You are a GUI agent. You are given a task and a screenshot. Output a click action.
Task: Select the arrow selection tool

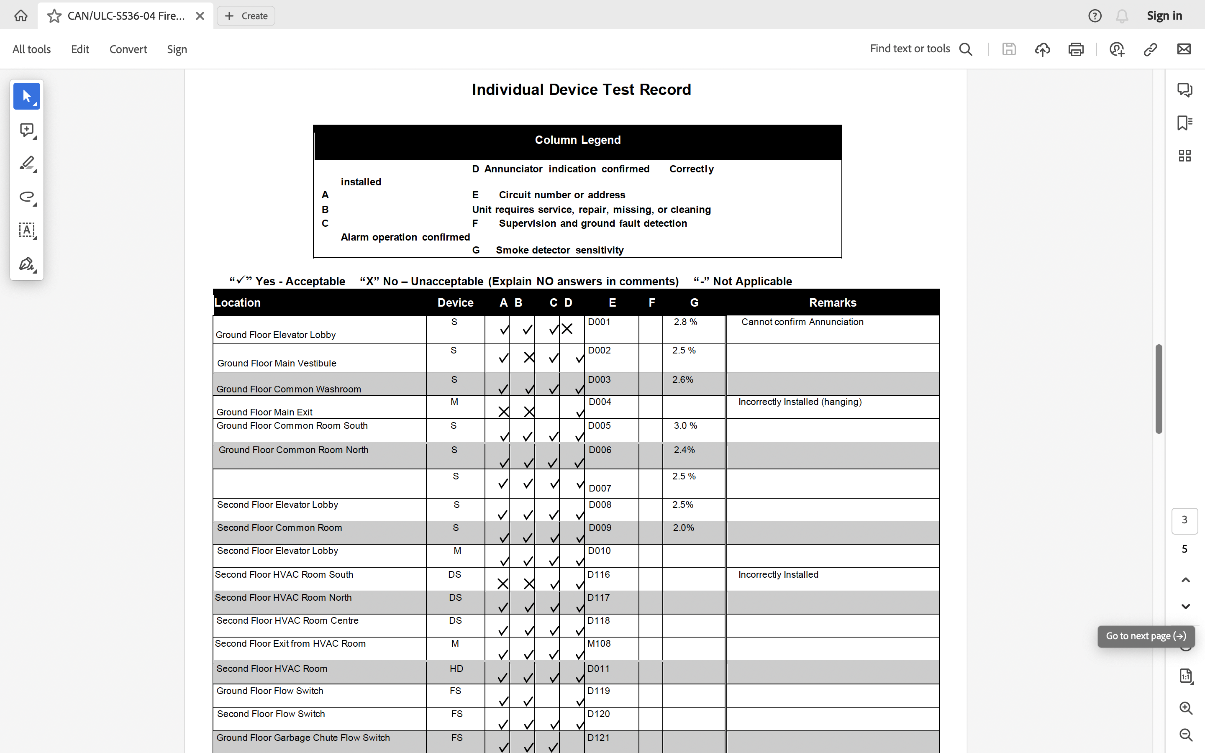pos(26,96)
